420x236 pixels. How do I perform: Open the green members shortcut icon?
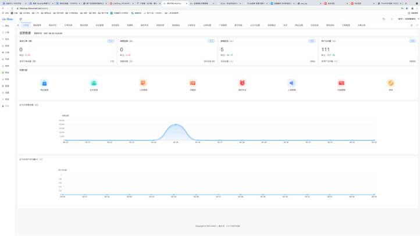coord(94,83)
